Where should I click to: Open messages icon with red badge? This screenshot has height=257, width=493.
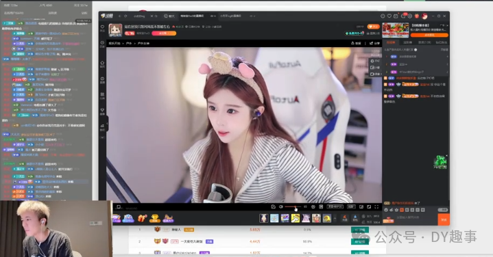[403, 16]
